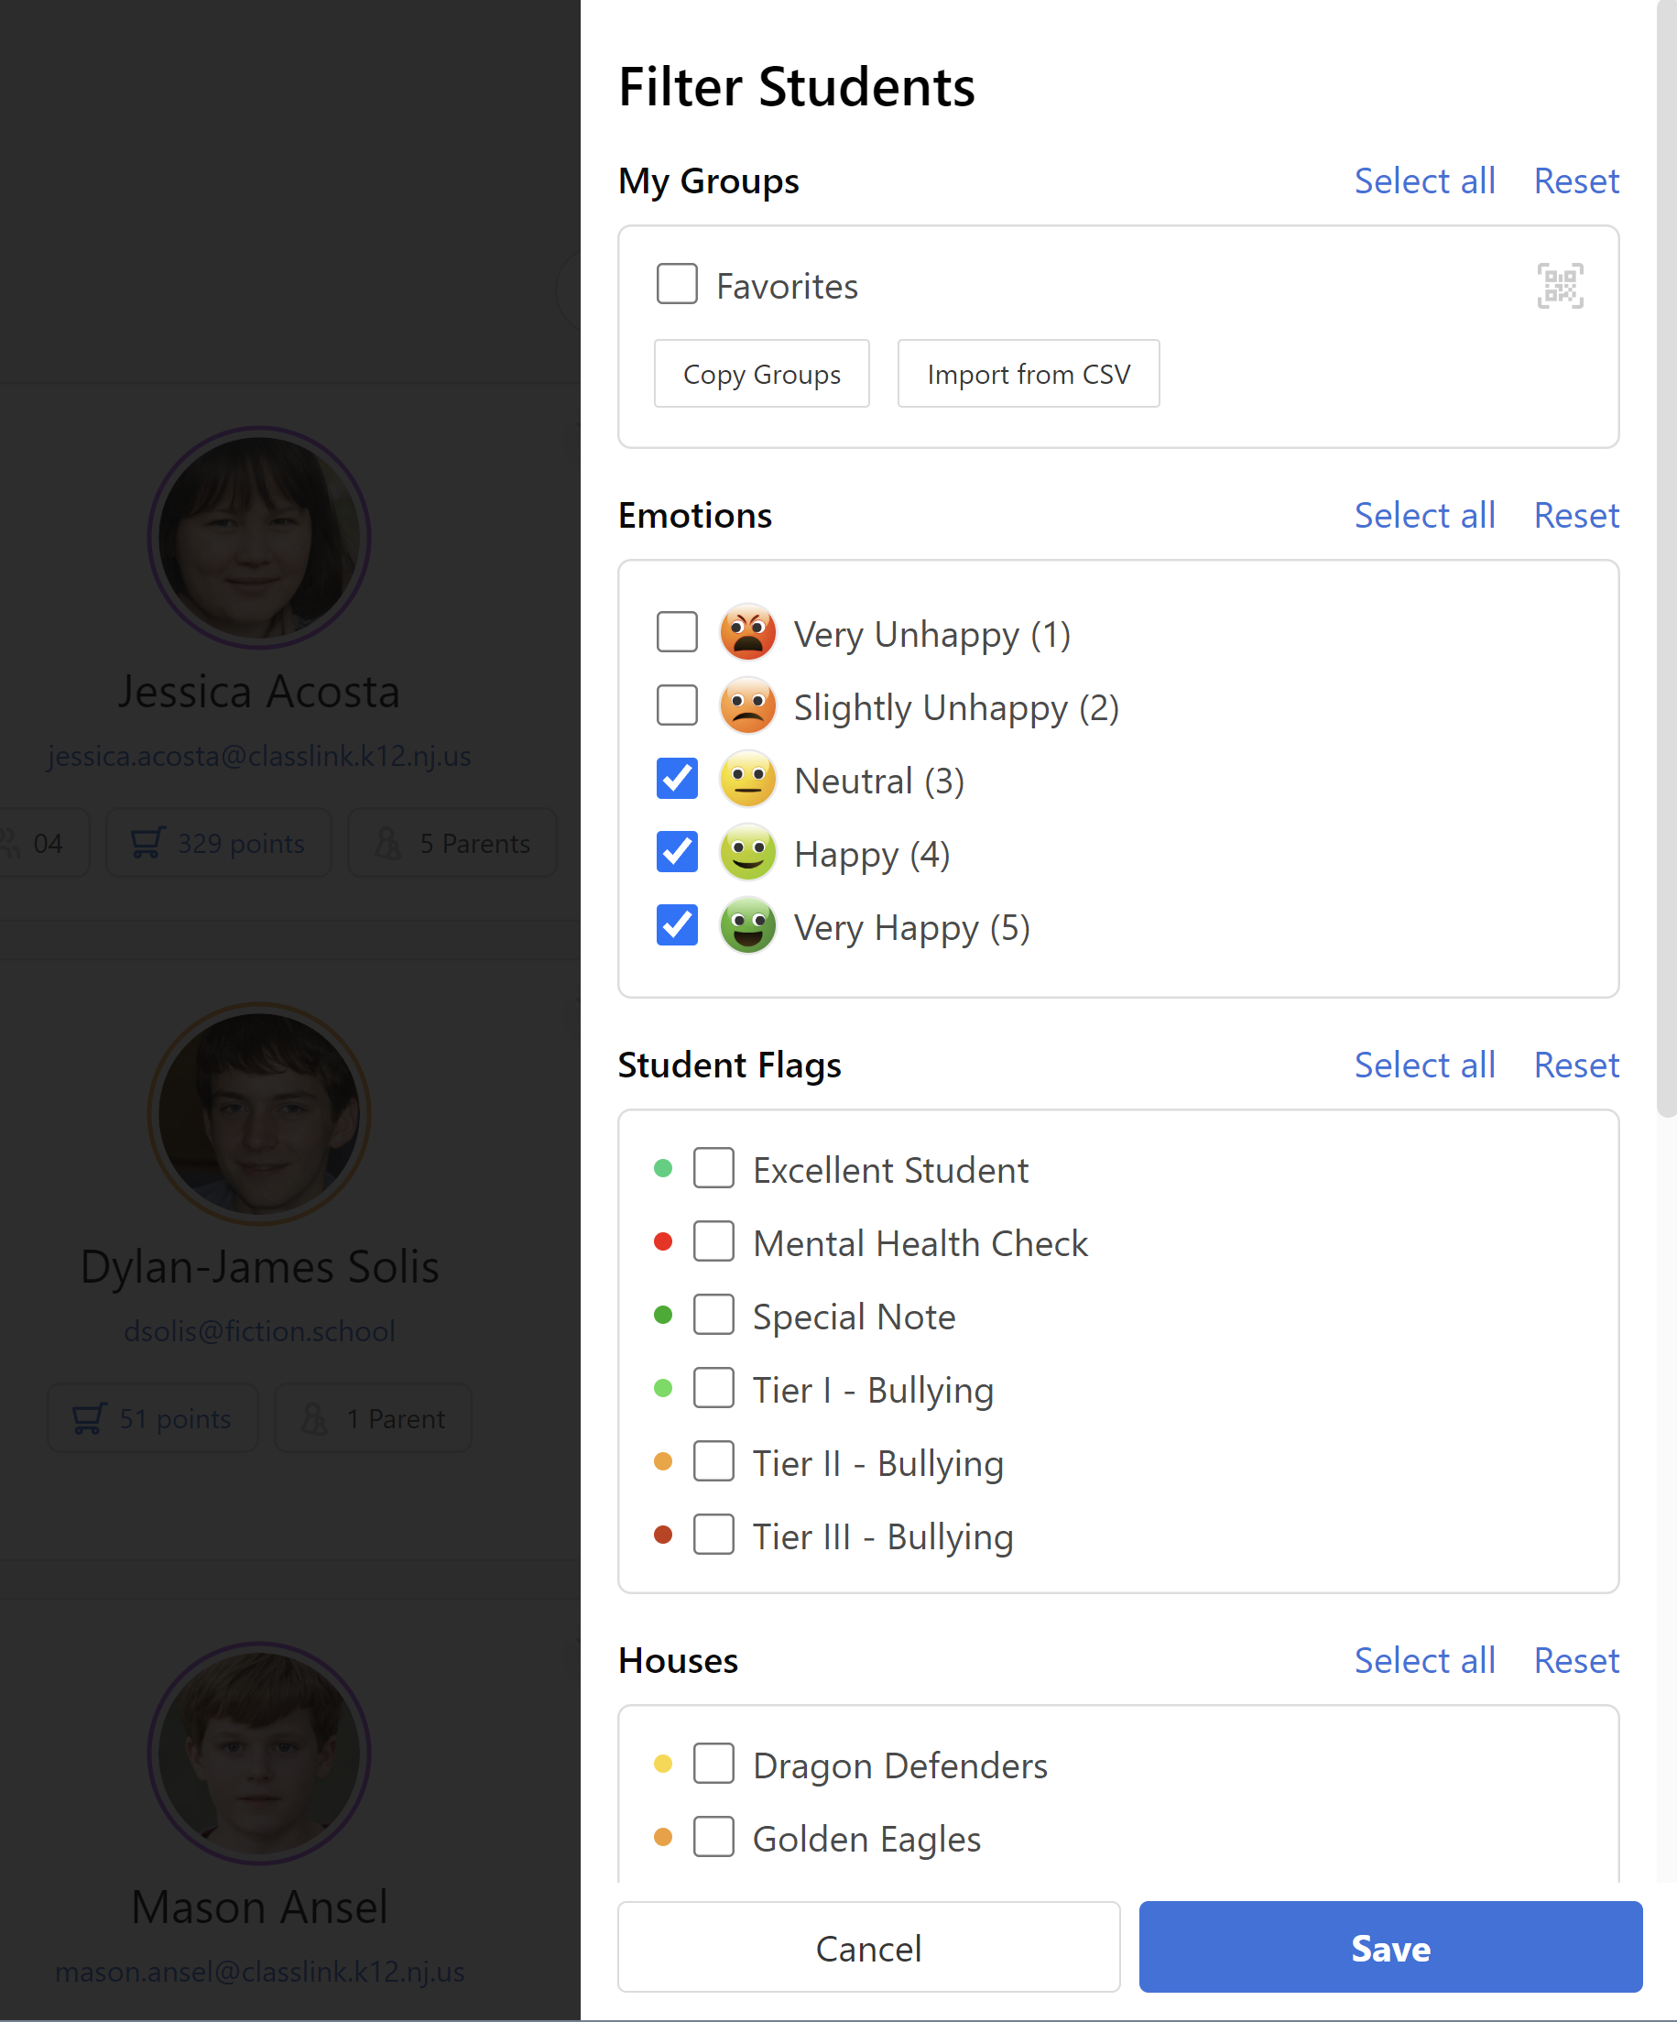This screenshot has width=1677, height=2022.
Task: Click the parent icon by 5 Parents
Action: coord(388,843)
